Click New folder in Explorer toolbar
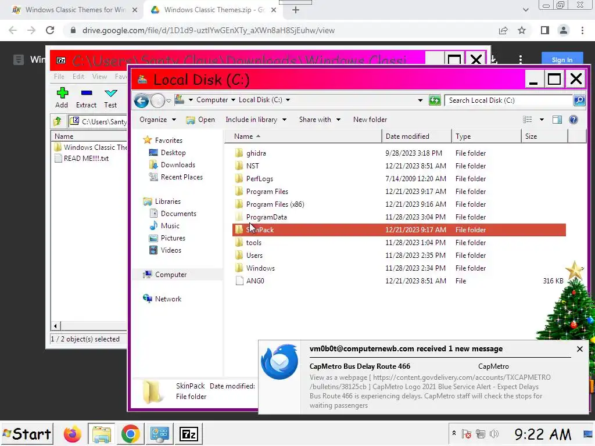 370,120
